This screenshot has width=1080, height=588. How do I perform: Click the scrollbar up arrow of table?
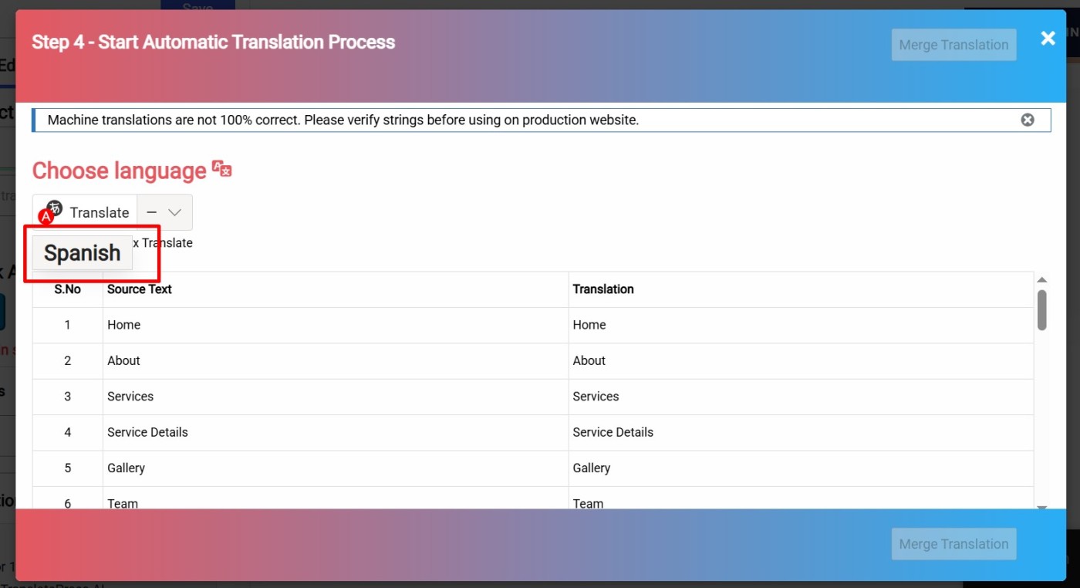[1041, 280]
